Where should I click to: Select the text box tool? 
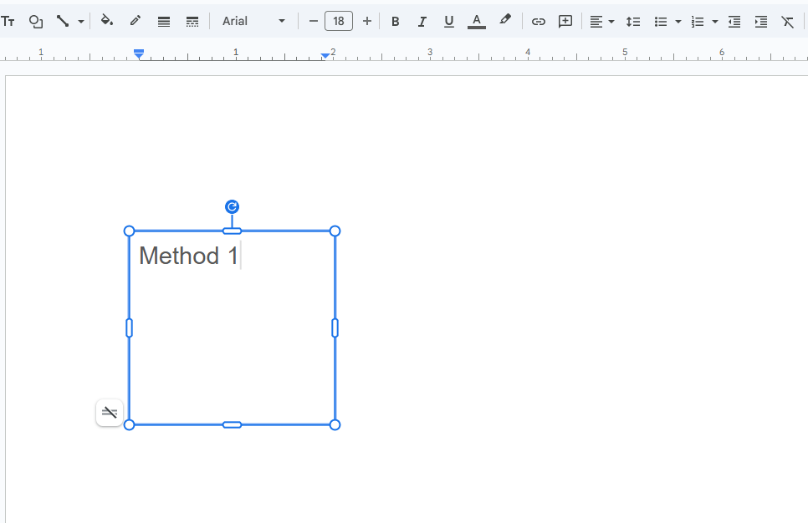coord(8,22)
